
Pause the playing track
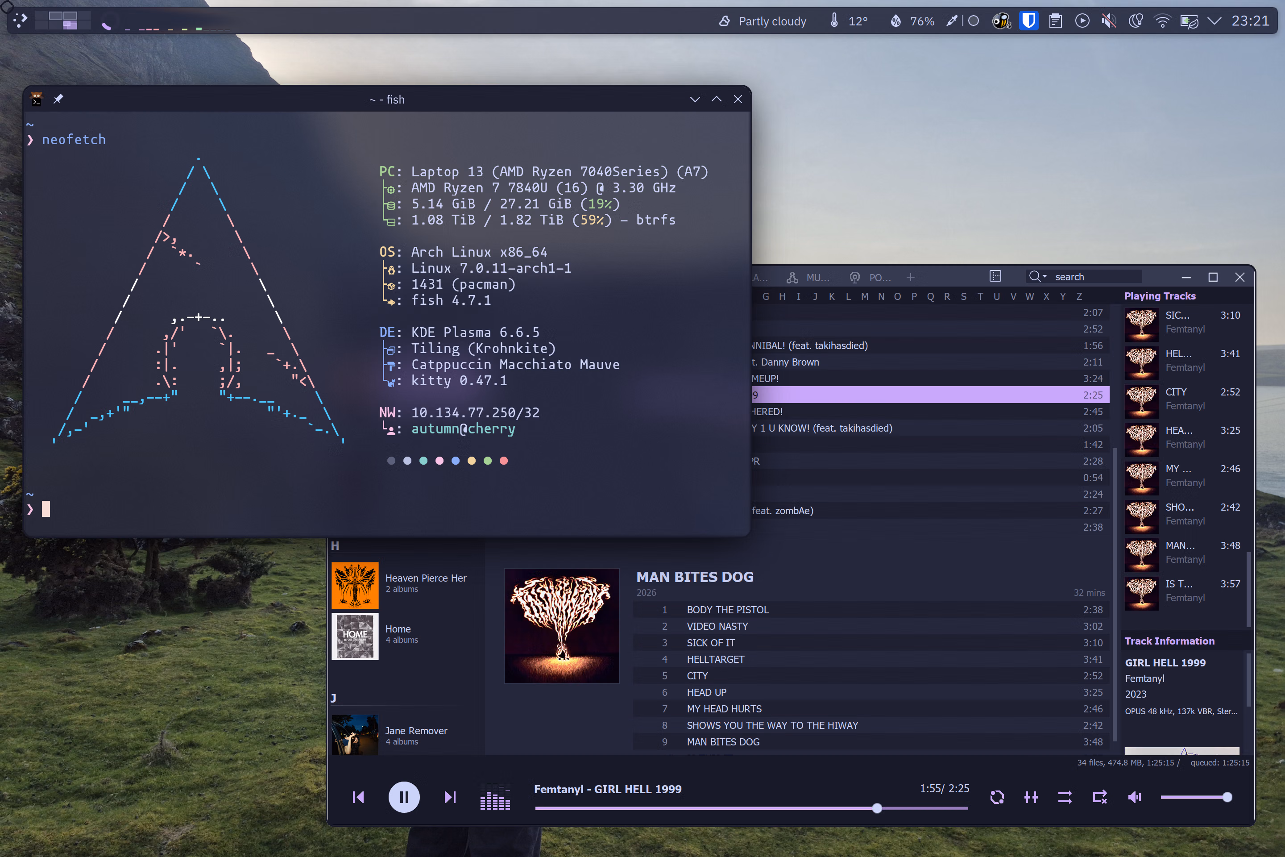[x=404, y=798]
